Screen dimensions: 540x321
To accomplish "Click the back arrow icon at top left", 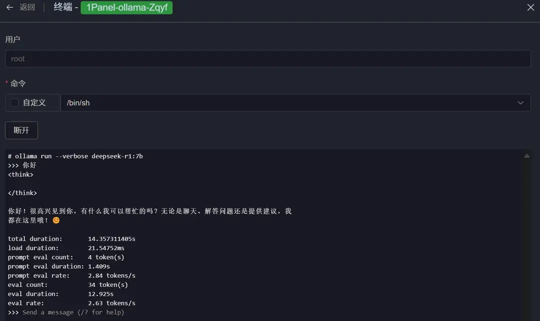I will point(9,7).
